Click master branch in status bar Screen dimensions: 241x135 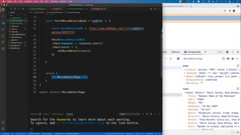[6, 133]
